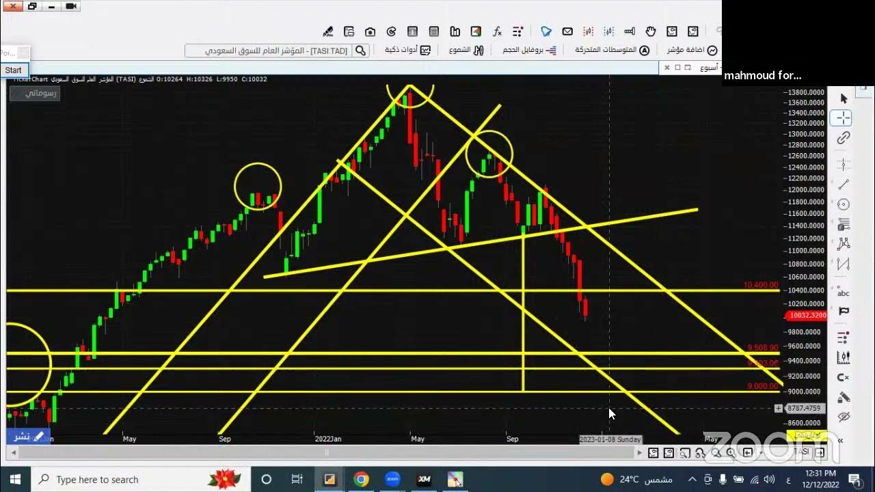Screen dimensions: 875x492
Task: Click the pencil edit icon in top toolbar
Action: [328, 31]
